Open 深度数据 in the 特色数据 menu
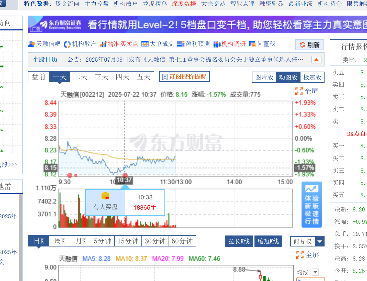The width and height of the screenshot is (367, 281). pos(184,4)
